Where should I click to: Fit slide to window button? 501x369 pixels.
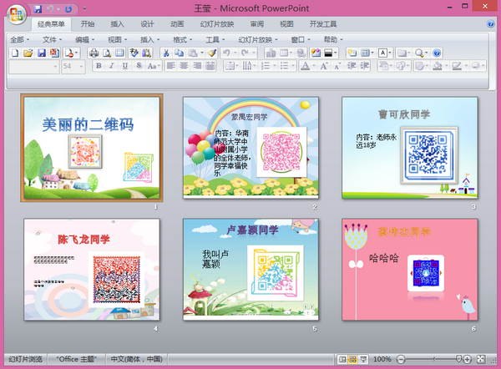[481, 360]
